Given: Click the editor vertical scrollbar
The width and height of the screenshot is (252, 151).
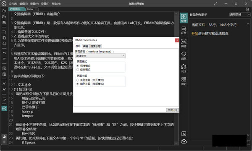Looking at the screenshot, I should pos(176,78).
